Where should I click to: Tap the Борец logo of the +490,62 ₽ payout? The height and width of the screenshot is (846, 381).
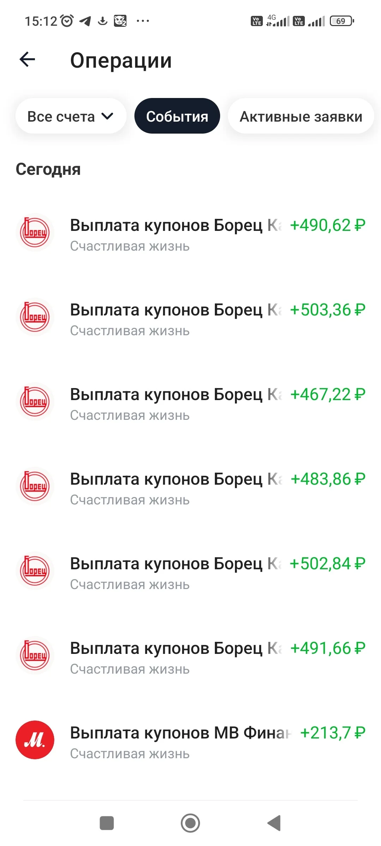(35, 232)
